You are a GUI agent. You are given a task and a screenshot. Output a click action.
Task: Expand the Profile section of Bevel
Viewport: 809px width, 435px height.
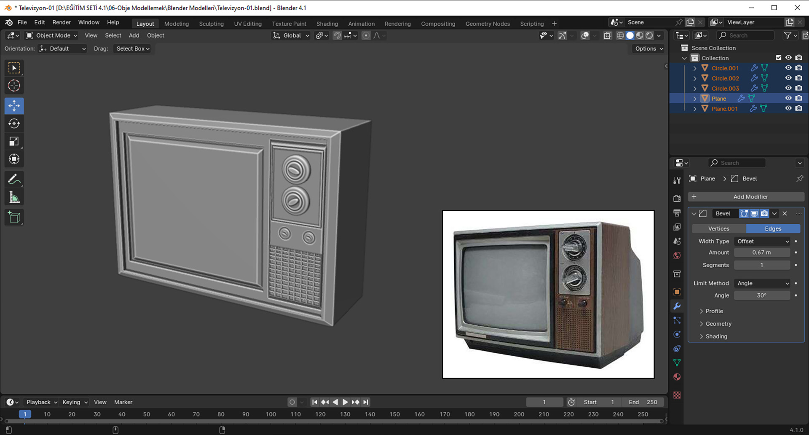point(714,311)
